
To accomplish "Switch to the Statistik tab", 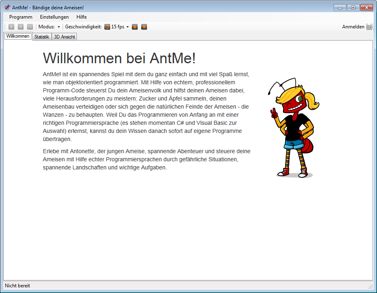I will 42,37.
